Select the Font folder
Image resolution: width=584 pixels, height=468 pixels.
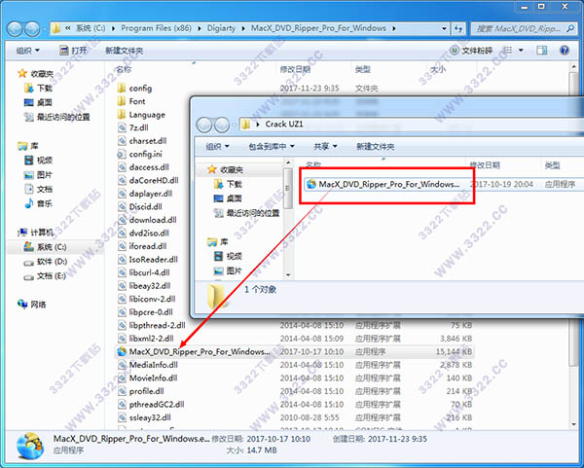click(131, 101)
